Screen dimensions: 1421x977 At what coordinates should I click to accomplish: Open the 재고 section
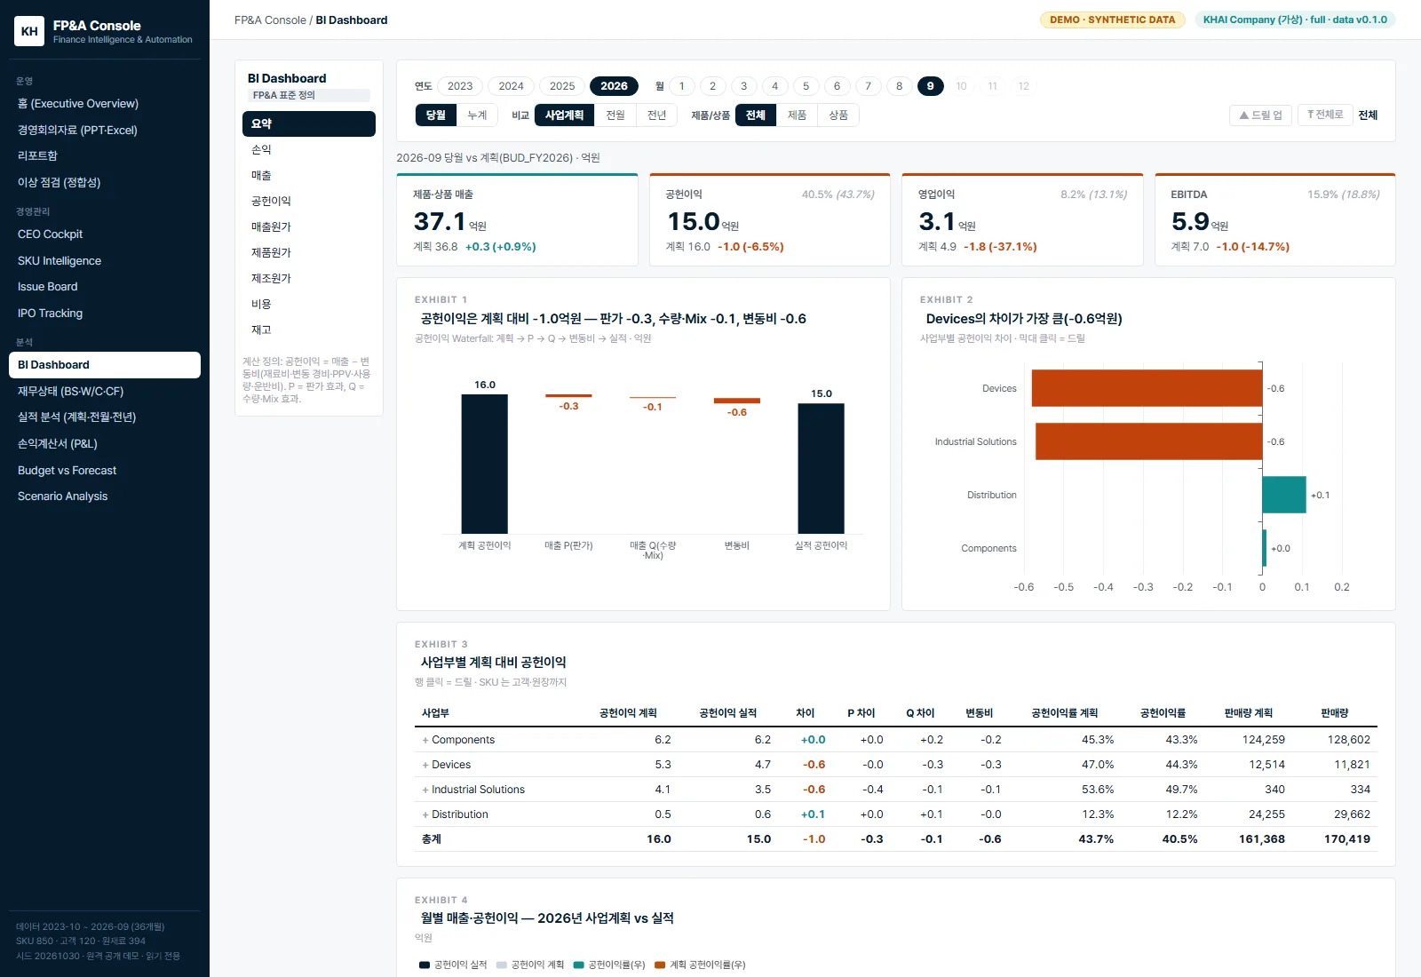pyautogui.click(x=309, y=330)
